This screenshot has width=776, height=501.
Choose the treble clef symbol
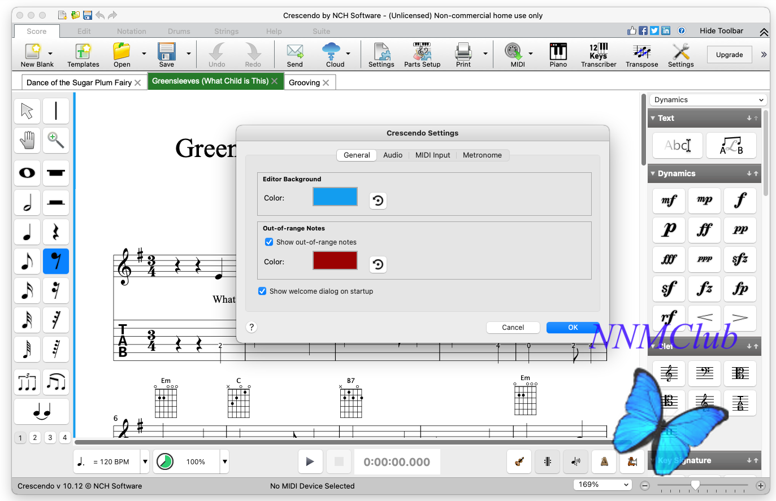[669, 373]
